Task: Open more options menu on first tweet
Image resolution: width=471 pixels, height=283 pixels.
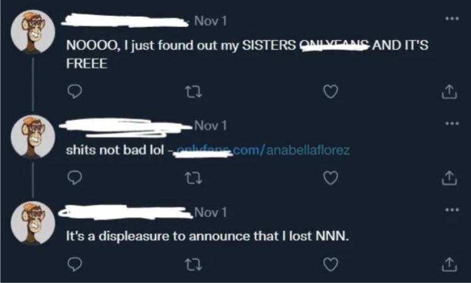Action: (452, 19)
